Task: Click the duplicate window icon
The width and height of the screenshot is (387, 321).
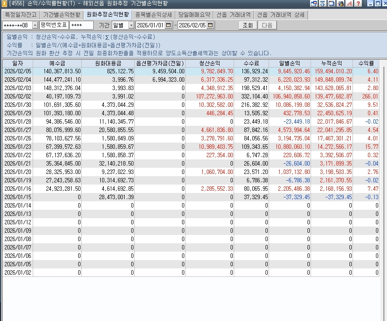Action: coord(331,4)
